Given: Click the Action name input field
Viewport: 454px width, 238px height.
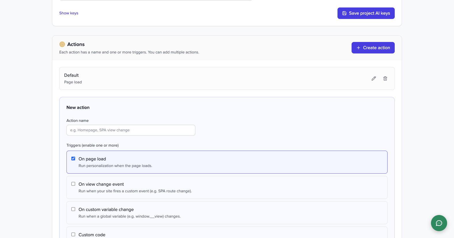Looking at the screenshot, I should (131, 130).
